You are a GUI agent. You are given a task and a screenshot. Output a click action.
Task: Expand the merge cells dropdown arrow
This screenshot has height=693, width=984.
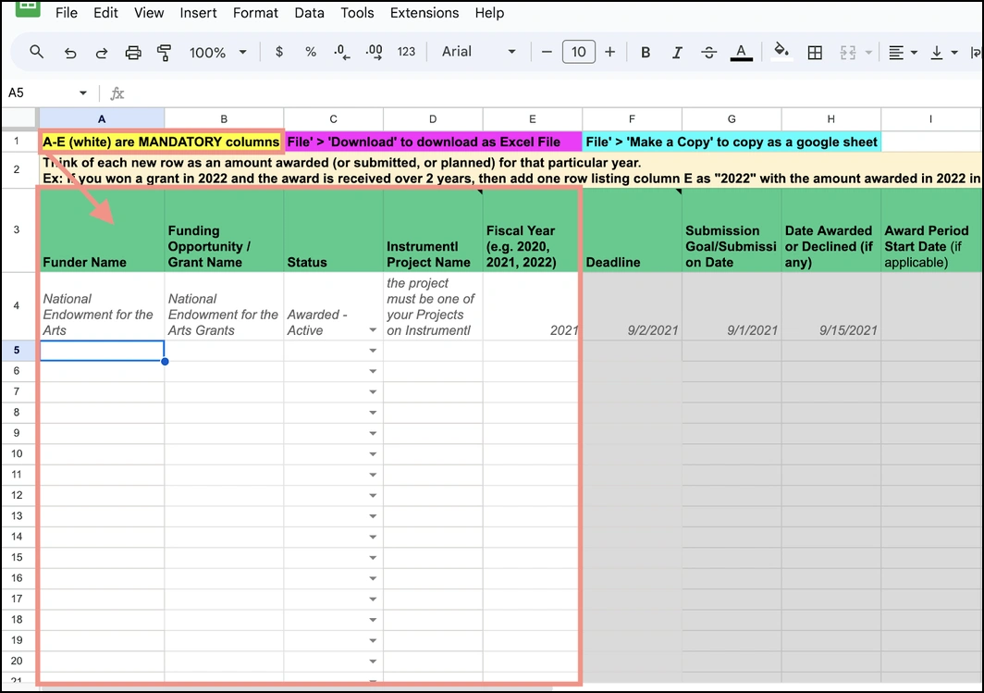click(869, 53)
